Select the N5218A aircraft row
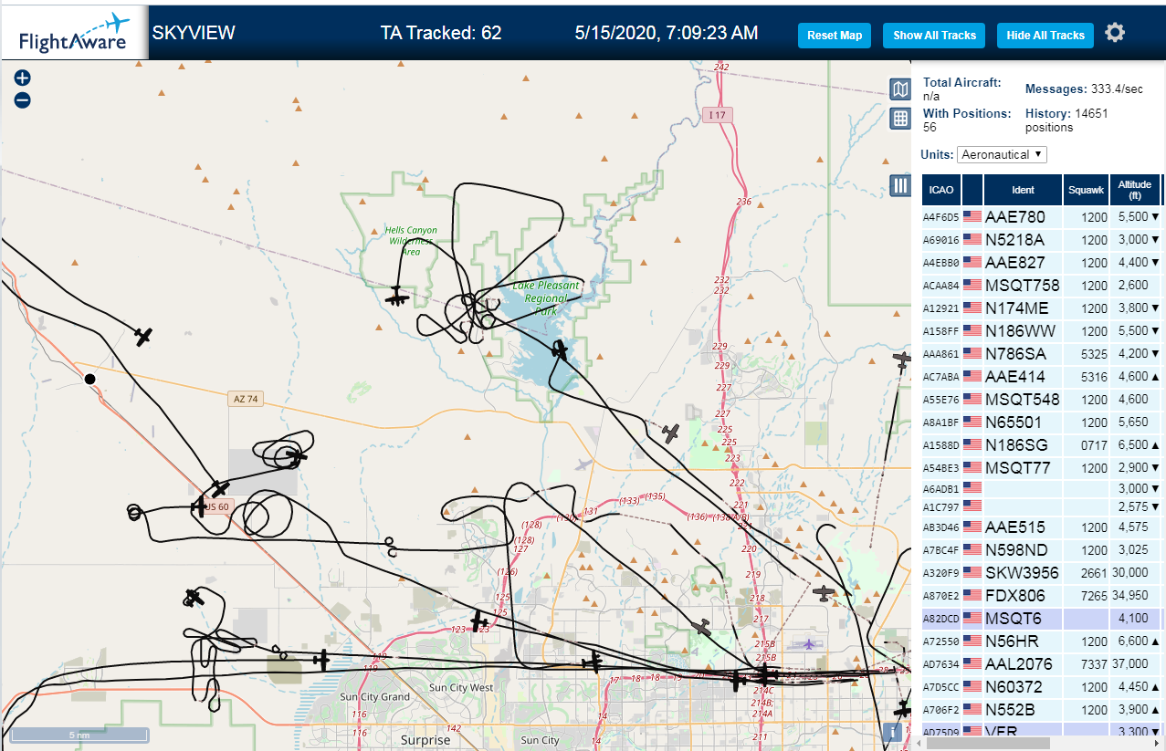1166x751 pixels. point(1042,240)
